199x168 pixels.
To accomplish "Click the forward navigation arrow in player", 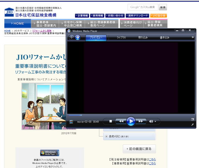I will point(78,37).
